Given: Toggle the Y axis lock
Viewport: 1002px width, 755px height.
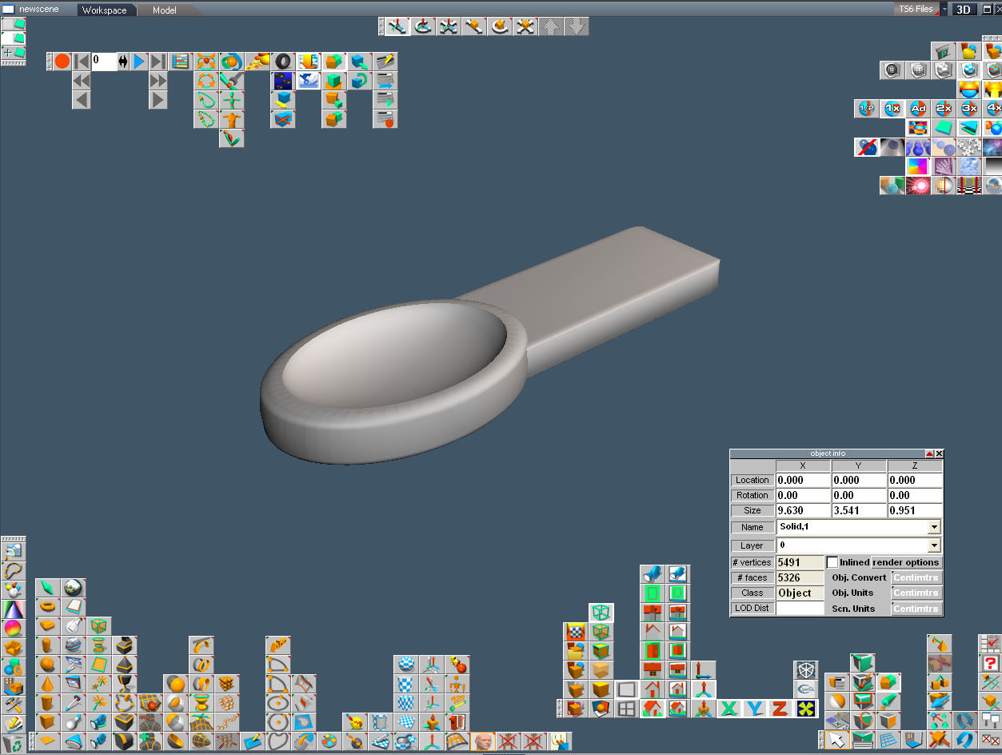Looking at the screenshot, I should coord(754,709).
